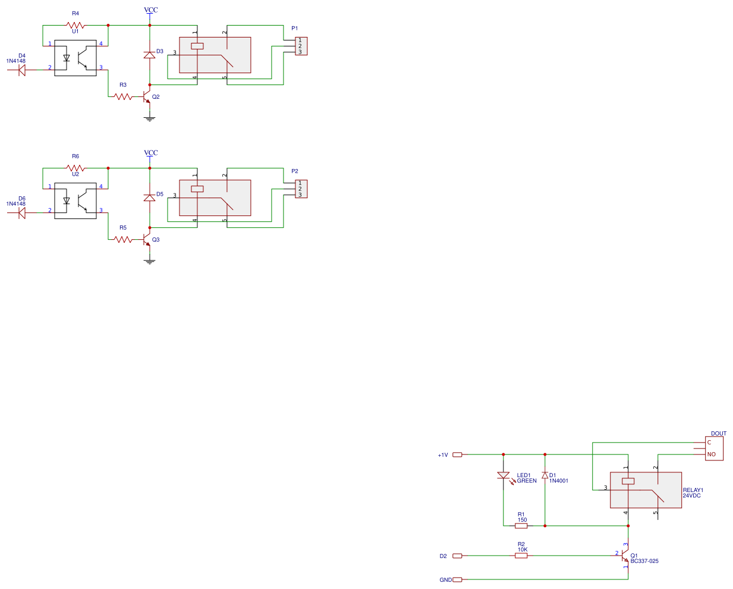
Task: Select the Q3 transistor symbol
Action: [146, 240]
